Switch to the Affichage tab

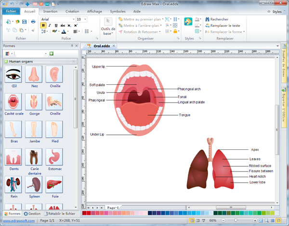pyautogui.click(x=94, y=11)
